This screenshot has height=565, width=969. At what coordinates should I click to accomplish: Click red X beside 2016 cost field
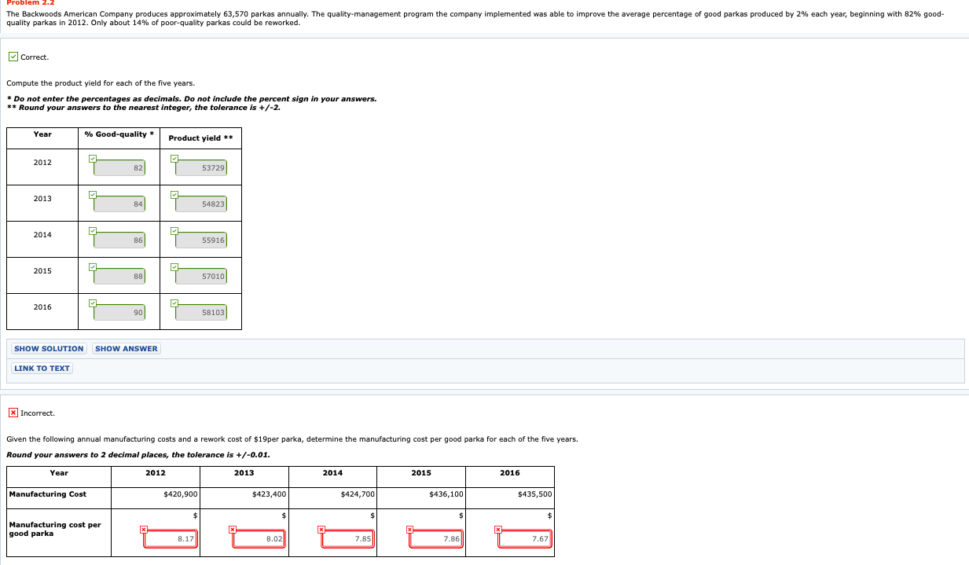(x=498, y=530)
